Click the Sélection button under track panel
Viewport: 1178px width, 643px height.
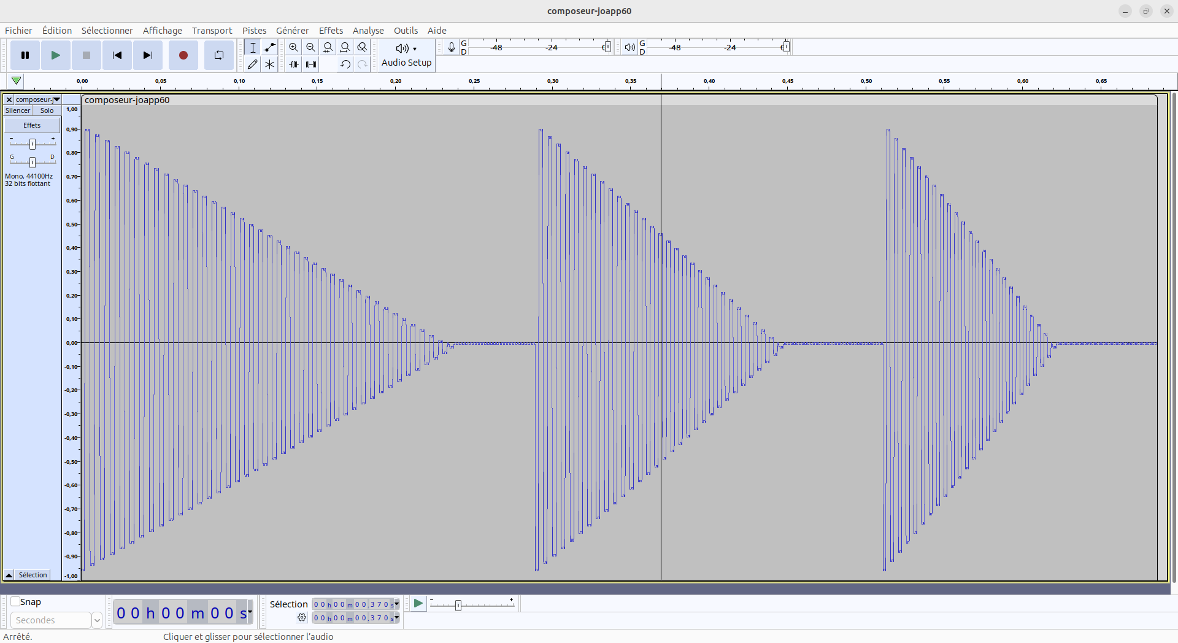pyautogui.click(x=33, y=575)
